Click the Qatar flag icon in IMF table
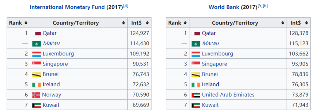Screen dimensions: 315x110 [36, 34]
